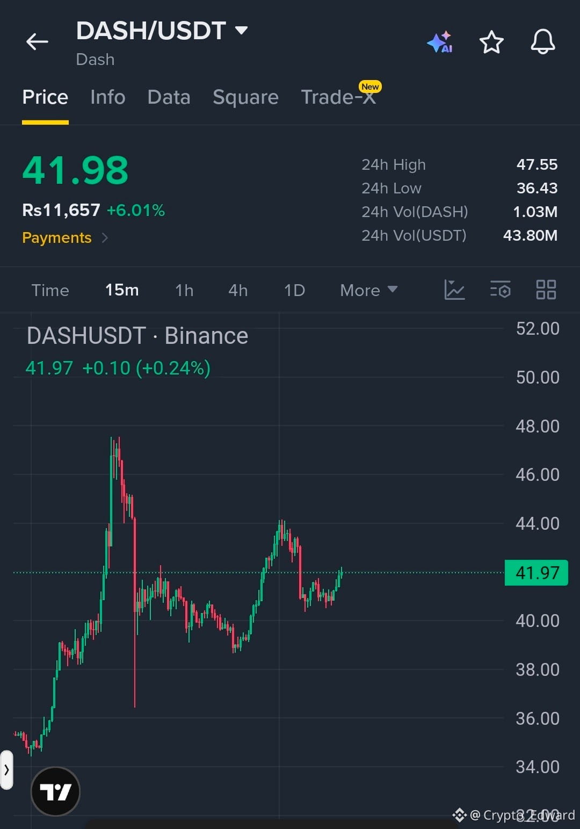Click the 24h Vol(DASH) value 1.03M
Image resolution: width=580 pixels, height=829 pixels.
(535, 212)
